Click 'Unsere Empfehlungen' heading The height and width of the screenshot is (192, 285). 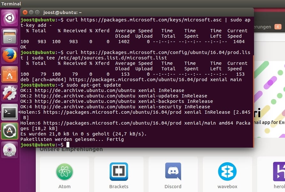(71, 150)
